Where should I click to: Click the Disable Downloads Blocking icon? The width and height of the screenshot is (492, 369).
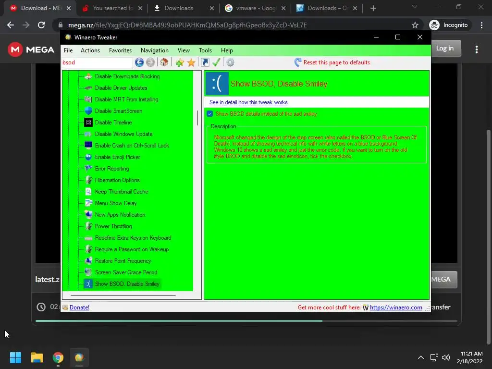tap(88, 76)
